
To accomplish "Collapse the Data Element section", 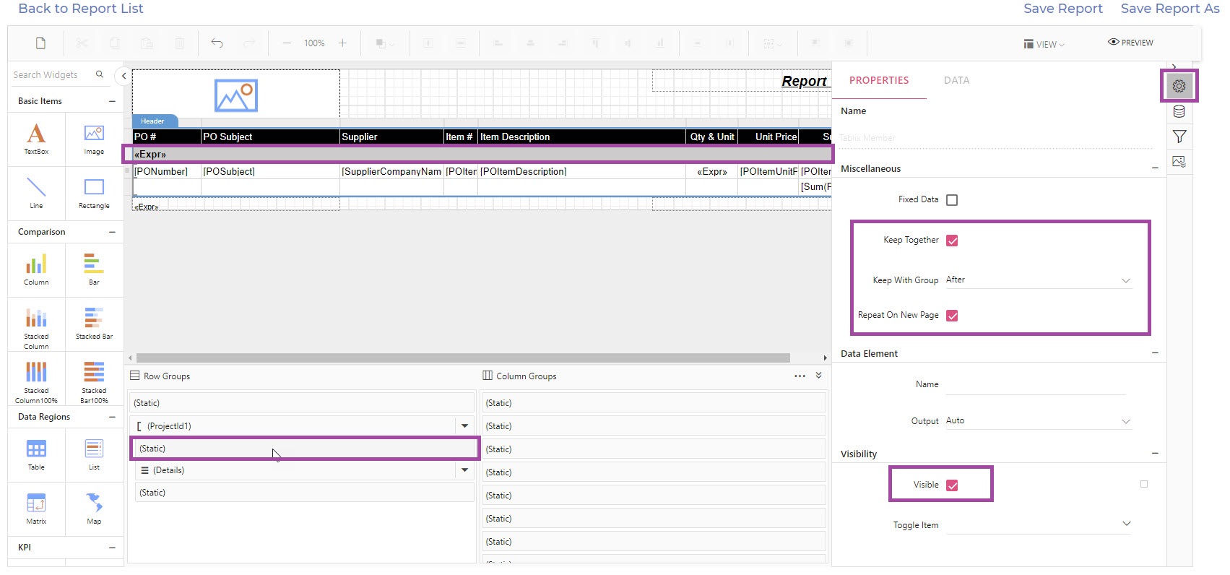I will click(1155, 353).
